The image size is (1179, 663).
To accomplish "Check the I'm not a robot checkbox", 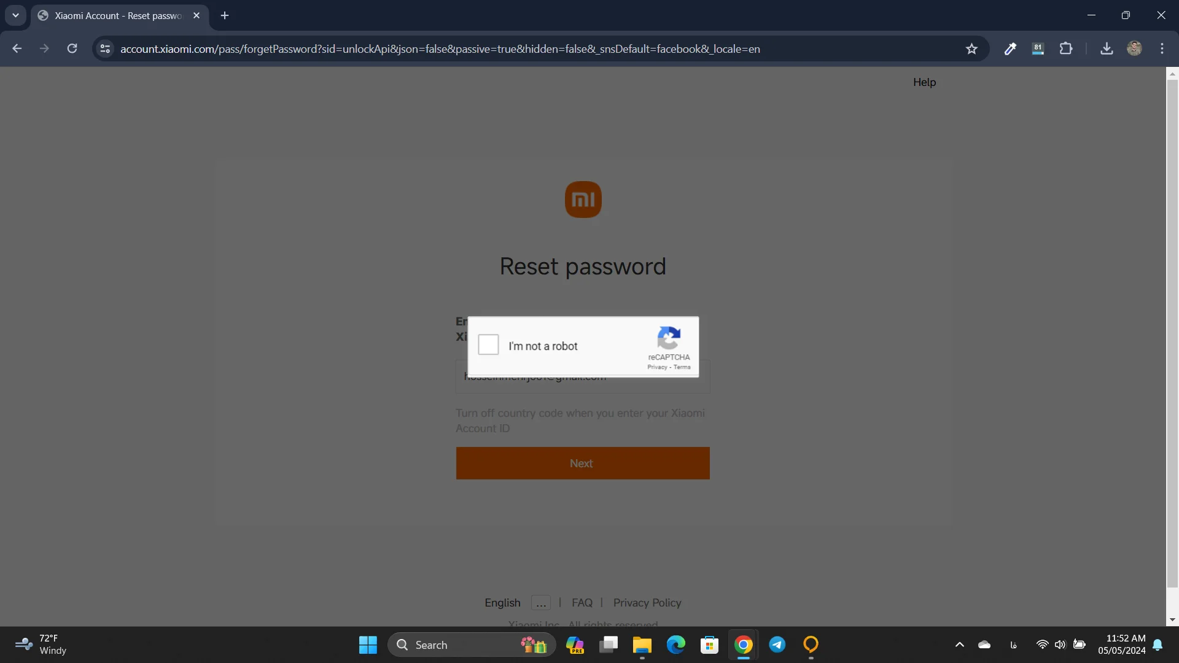I will coord(488,344).
